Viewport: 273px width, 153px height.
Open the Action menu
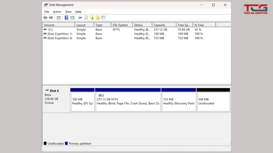pyautogui.click(x=57, y=12)
